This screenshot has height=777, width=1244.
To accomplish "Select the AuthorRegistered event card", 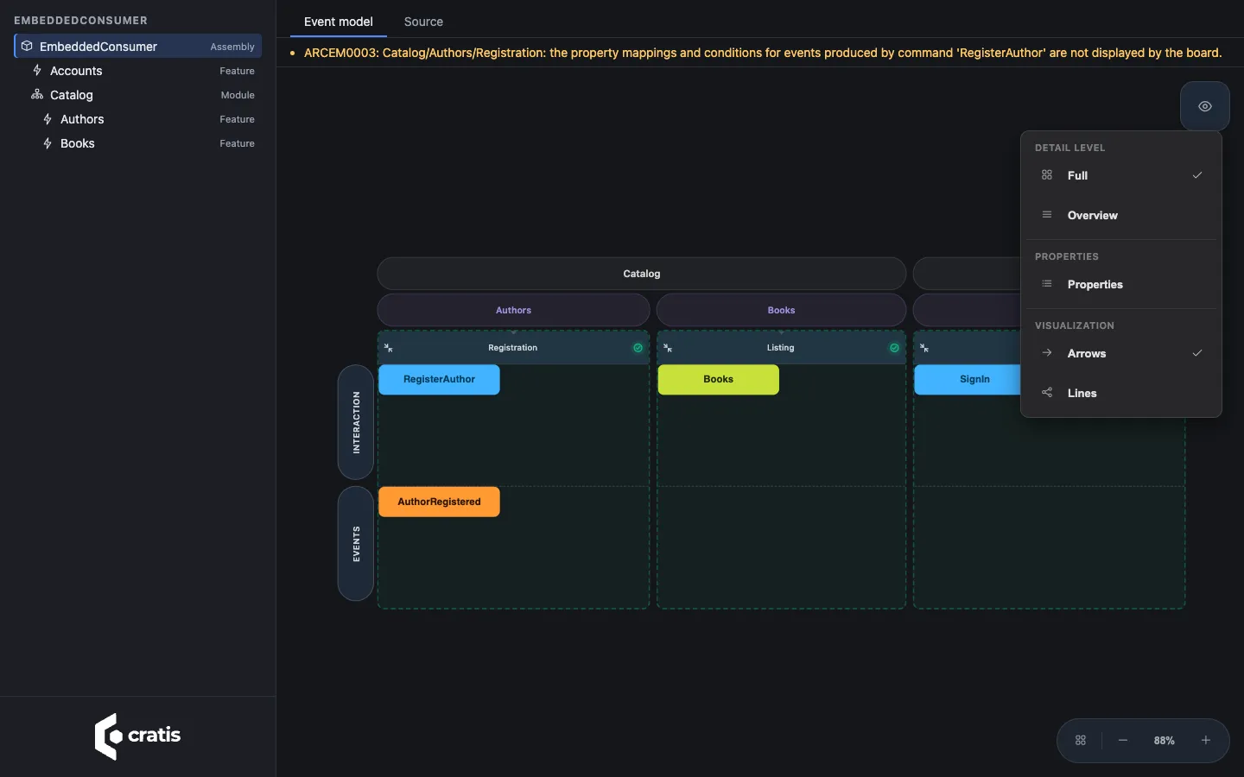I will (439, 502).
